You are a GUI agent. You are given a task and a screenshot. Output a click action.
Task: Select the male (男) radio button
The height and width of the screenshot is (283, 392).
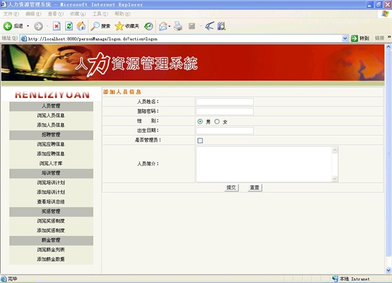click(200, 121)
